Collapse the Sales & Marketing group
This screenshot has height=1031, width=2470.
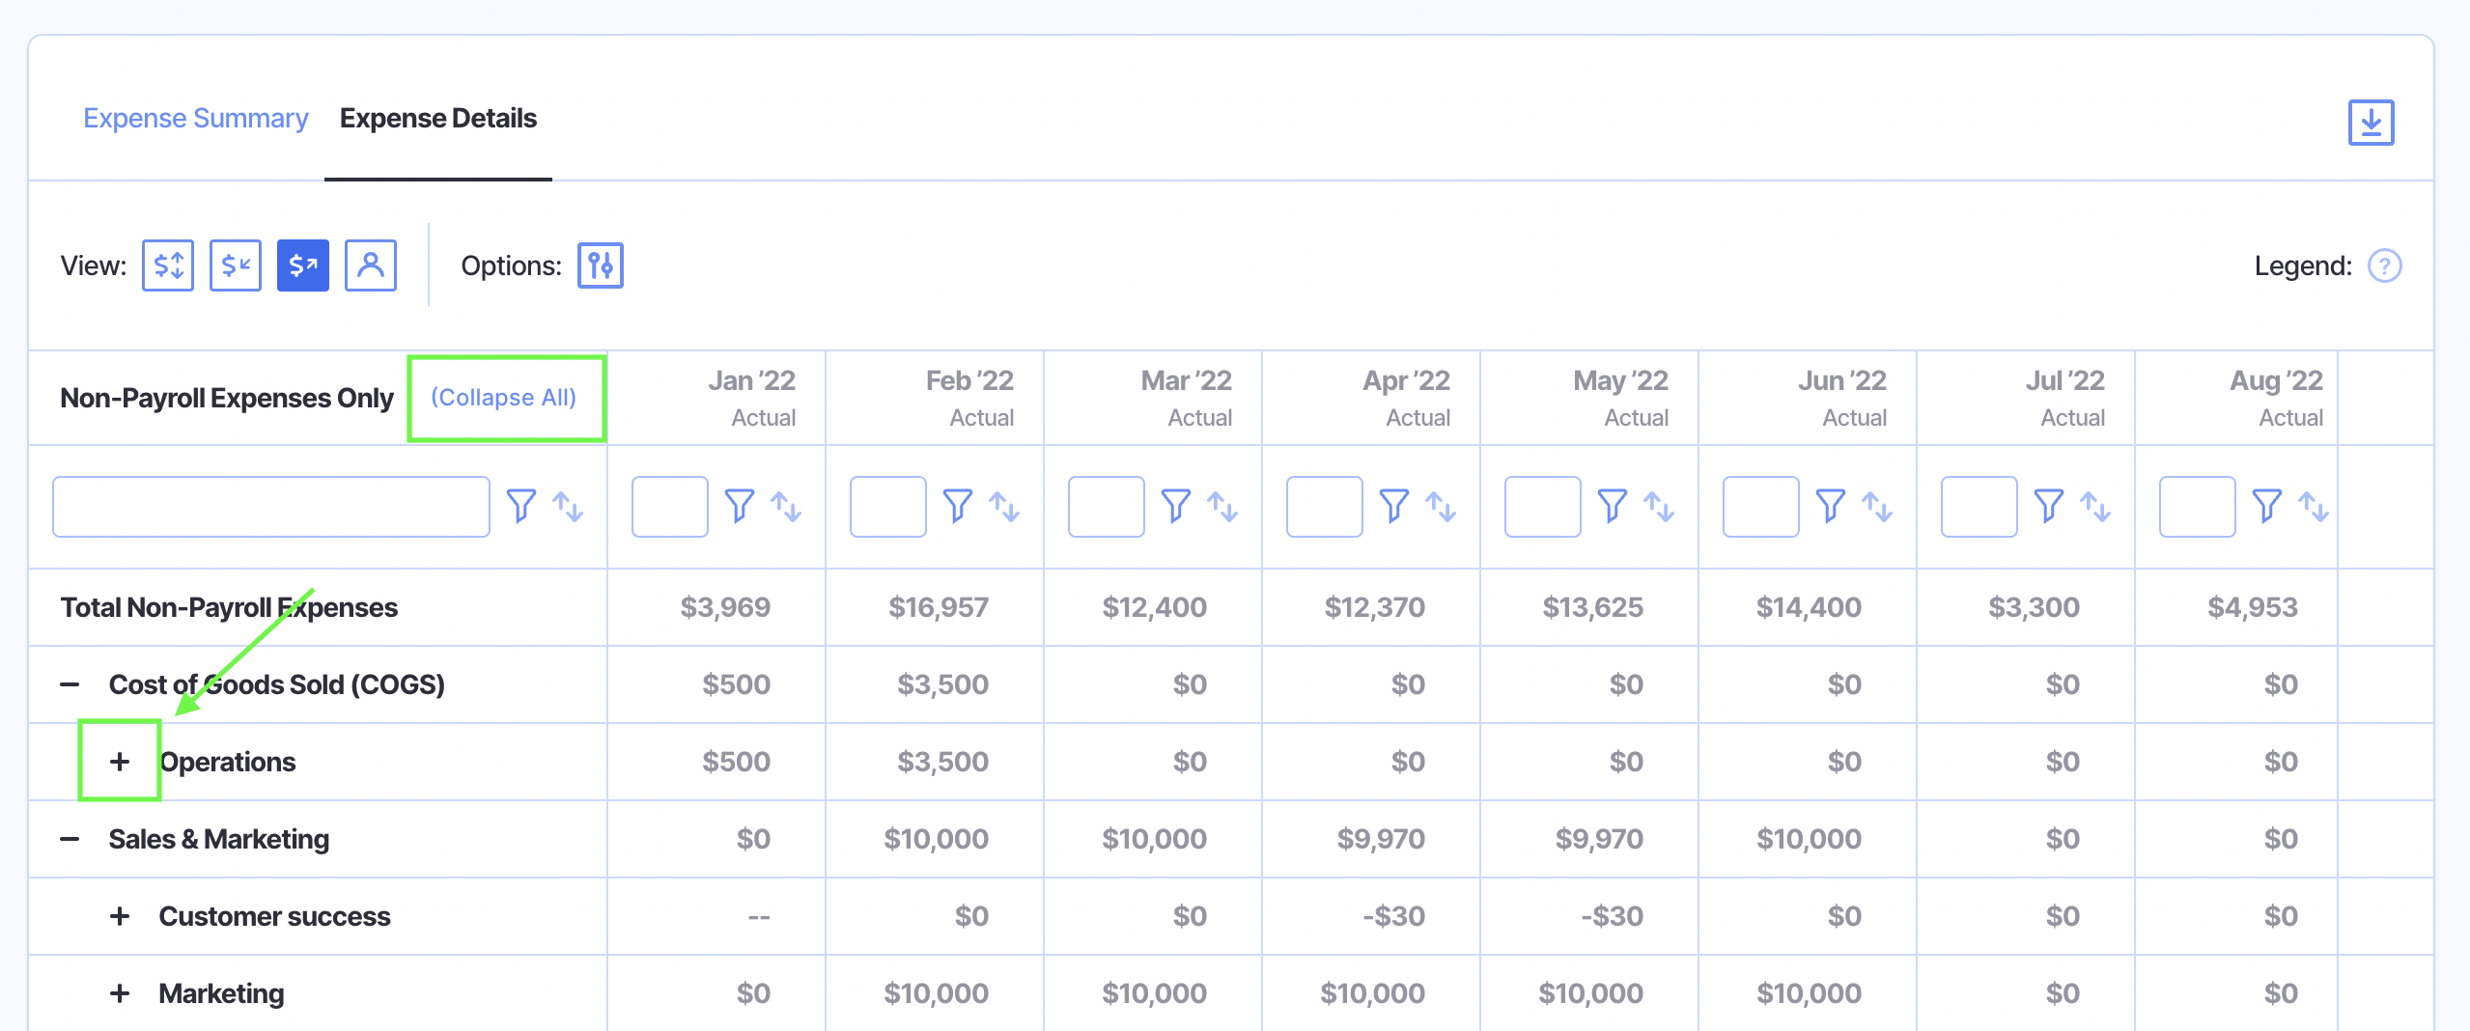(x=70, y=839)
